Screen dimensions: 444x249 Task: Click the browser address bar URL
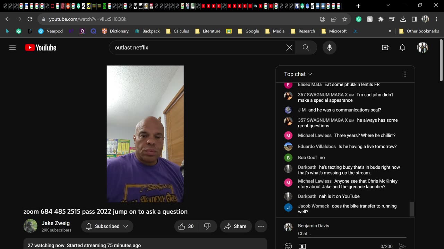88,19
